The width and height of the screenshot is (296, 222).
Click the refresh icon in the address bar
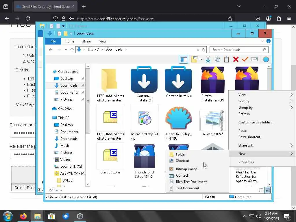(204, 50)
